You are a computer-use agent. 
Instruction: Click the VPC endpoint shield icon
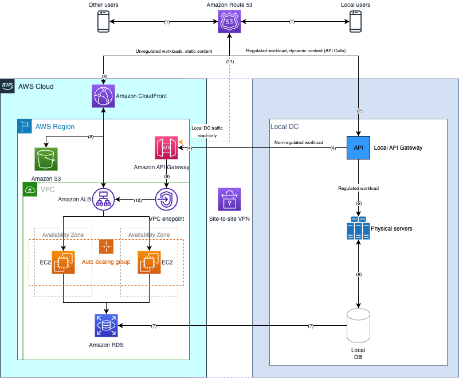coord(166,199)
